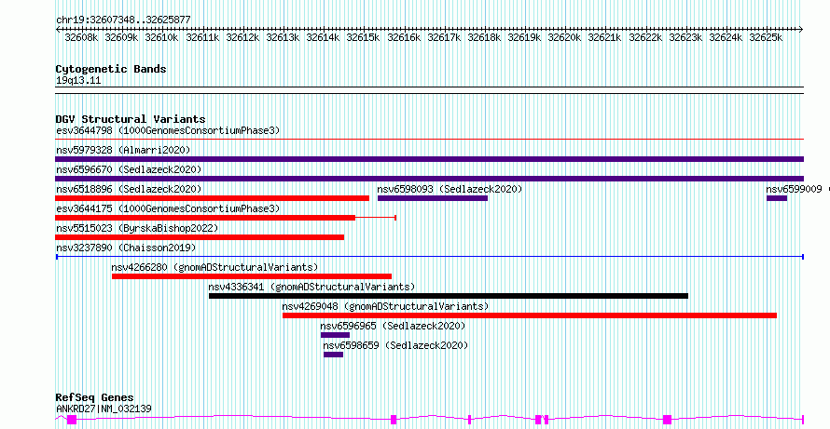
Task: Click the 32608k ruler tick label
Action: (x=81, y=37)
